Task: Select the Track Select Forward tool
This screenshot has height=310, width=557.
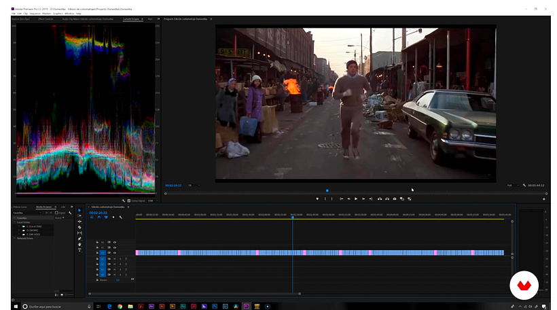Action: [x=79, y=216]
